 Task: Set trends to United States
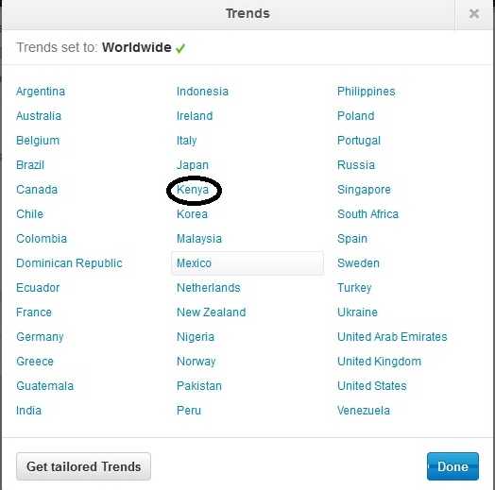pyautogui.click(x=372, y=386)
